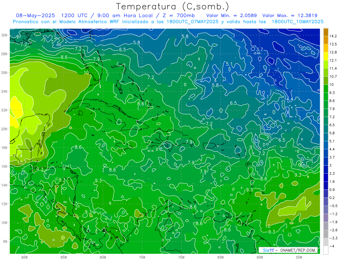Click the '18N' latitude axis label
The width and height of the screenshot is (339, 261).
(5, 148)
